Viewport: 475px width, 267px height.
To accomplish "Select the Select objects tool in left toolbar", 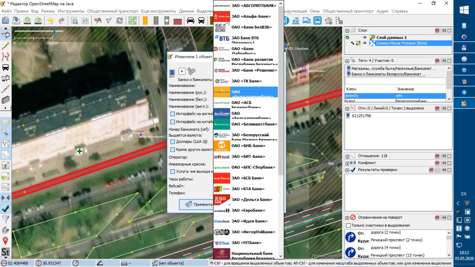I will tap(6, 35).
